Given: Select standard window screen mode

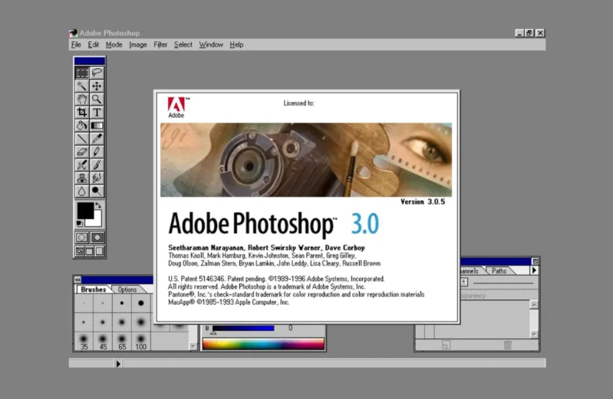Looking at the screenshot, I should click(x=79, y=251).
